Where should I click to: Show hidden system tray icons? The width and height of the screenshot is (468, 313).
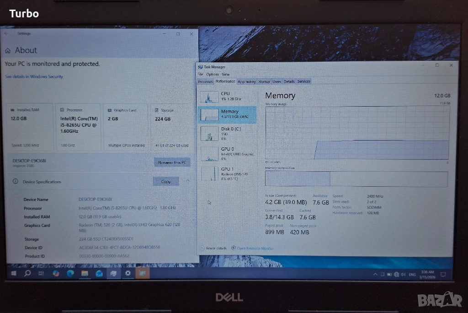(376, 274)
